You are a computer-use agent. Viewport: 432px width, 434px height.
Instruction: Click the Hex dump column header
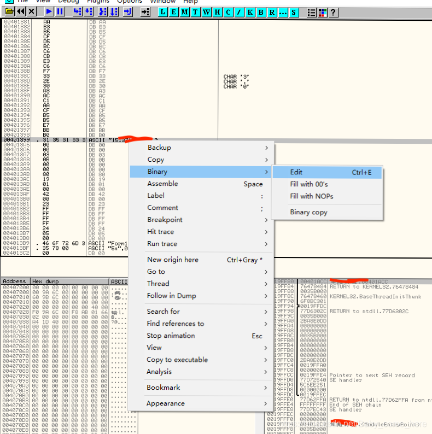[x=69, y=281]
